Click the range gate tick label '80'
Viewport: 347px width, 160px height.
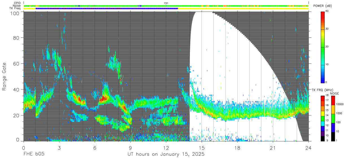point(16,38)
